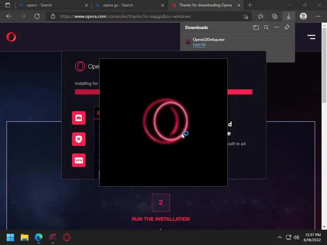This screenshot has width=327, height=245.
Task: Open the browser profile menu
Action: tap(303, 16)
